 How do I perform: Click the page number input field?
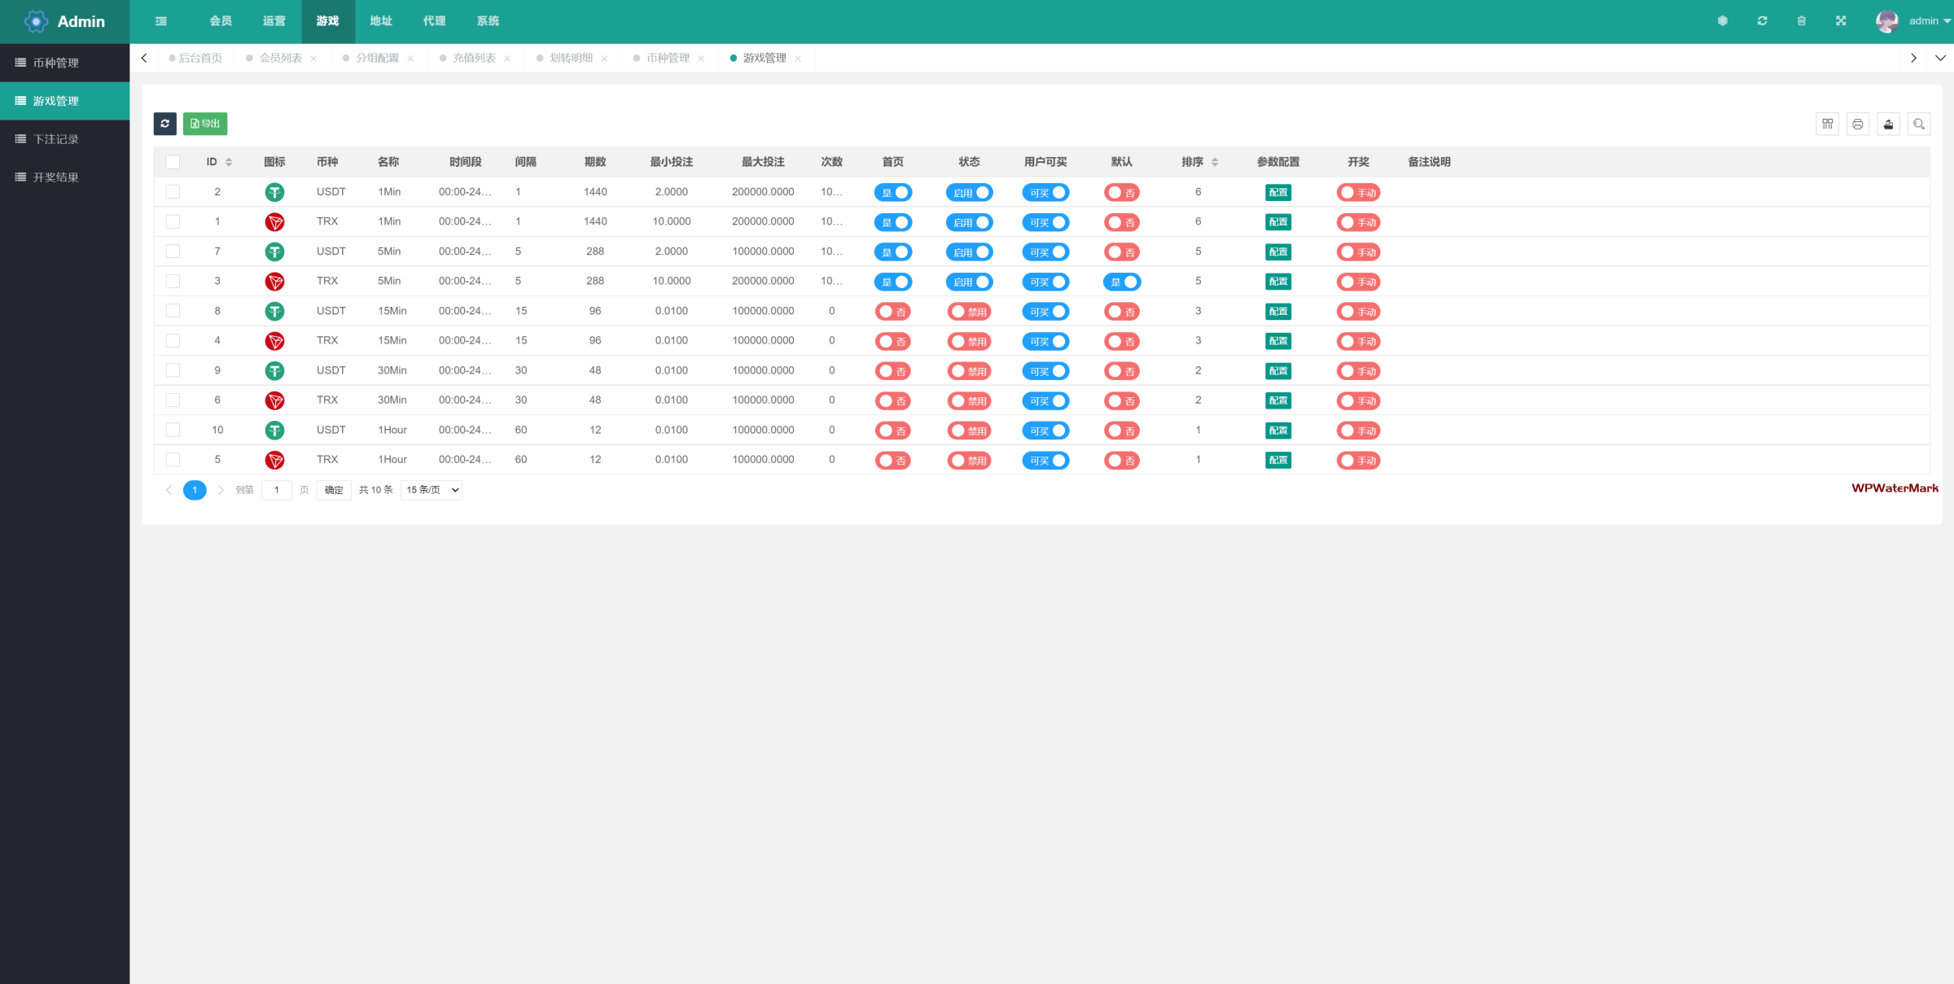[x=277, y=490]
